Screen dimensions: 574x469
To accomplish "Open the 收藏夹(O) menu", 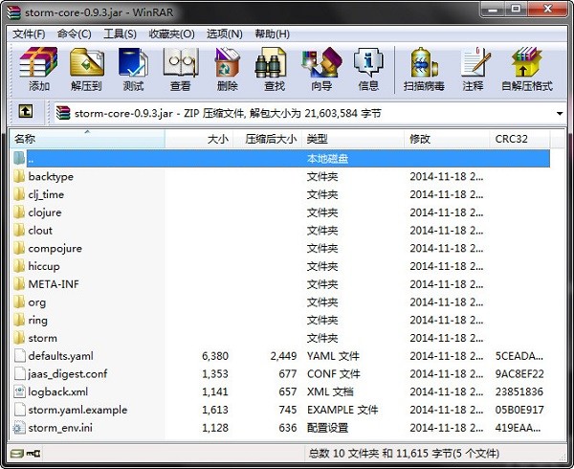I will click(x=171, y=34).
